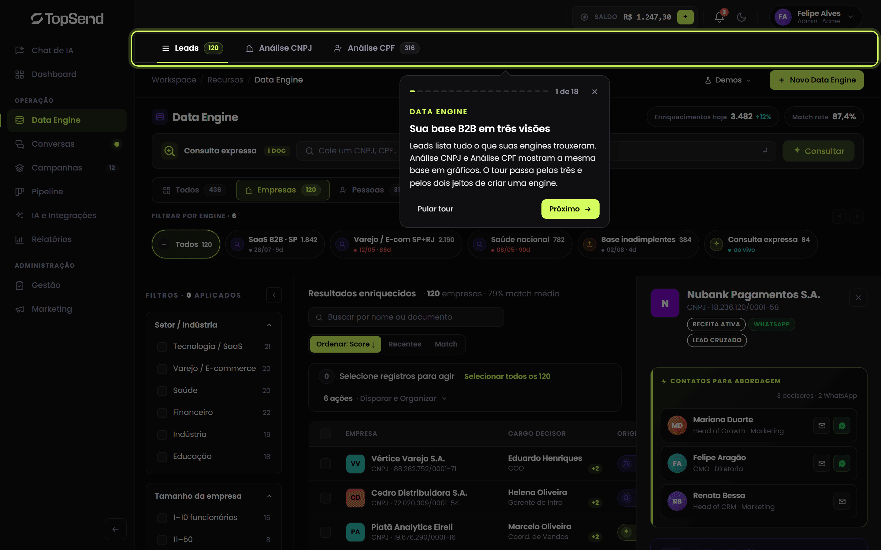Screen dimensions: 881x550
Task: Go to Dashboard in sidebar
Action: (67, 74)
